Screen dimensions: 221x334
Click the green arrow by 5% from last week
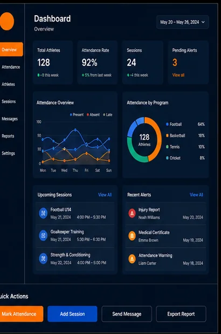click(83, 75)
